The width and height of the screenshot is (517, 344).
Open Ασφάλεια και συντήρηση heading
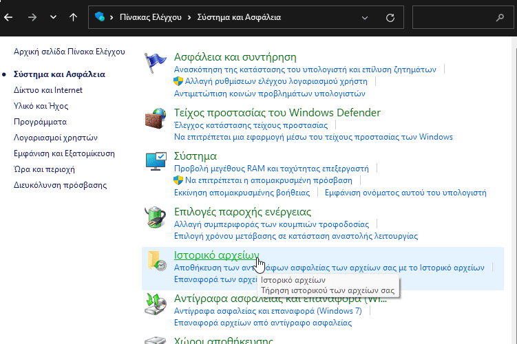pos(235,57)
